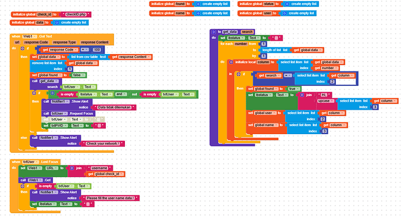Open 'global name' dropdown in set block
401x216 pixels.
(266, 125)
